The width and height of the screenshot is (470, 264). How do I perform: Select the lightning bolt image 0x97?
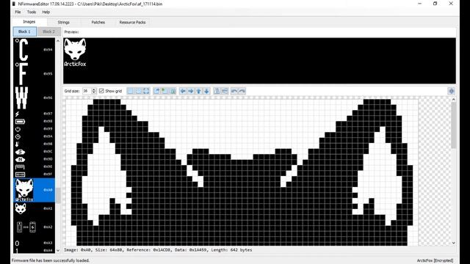(35, 114)
